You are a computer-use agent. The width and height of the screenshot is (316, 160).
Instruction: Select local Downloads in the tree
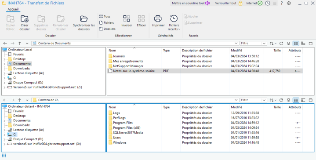[22, 69]
